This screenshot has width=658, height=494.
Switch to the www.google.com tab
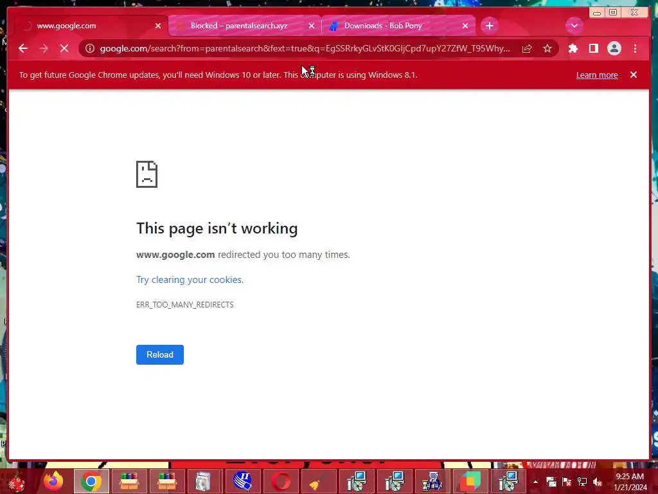(x=89, y=26)
